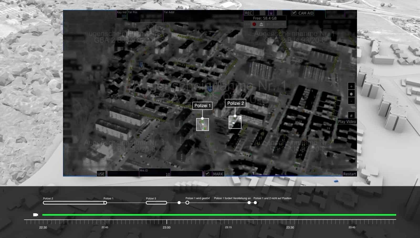Click the video camera icon on timeline
Image resolution: width=420 pixels, height=238 pixels.
coord(36,215)
